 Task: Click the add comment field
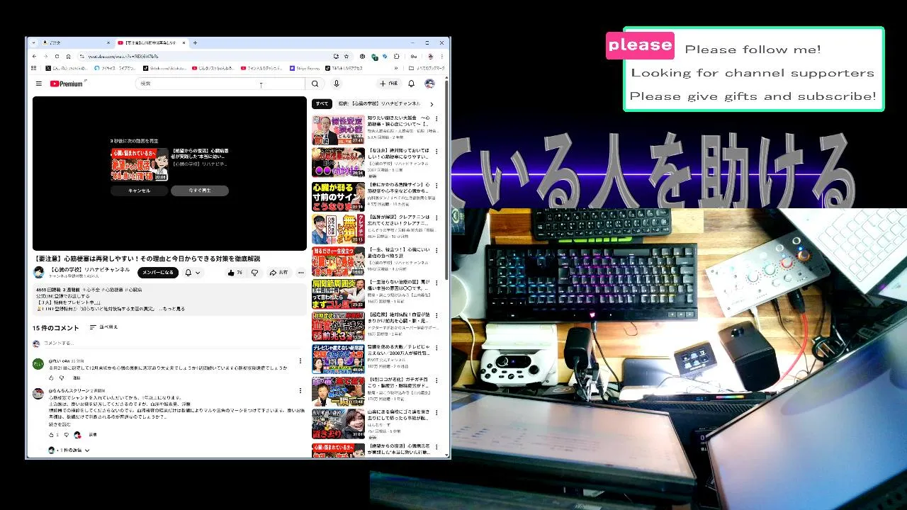[170, 344]
